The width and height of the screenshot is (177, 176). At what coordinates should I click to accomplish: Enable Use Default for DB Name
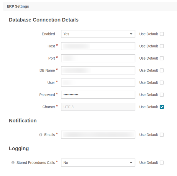coord(162,70)
